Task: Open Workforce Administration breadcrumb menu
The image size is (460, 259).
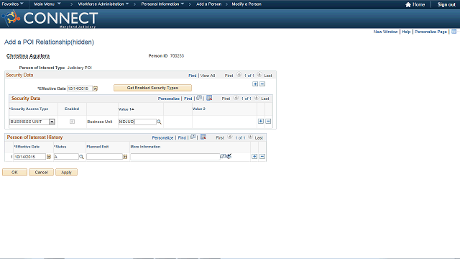Action: [103, 4]
